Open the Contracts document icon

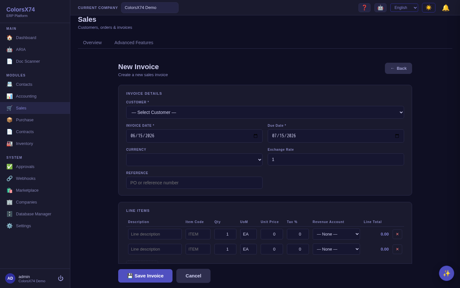[10, 132]
